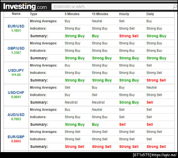
Task: Click the Investing.com logo
Action: tap(25, 7)
